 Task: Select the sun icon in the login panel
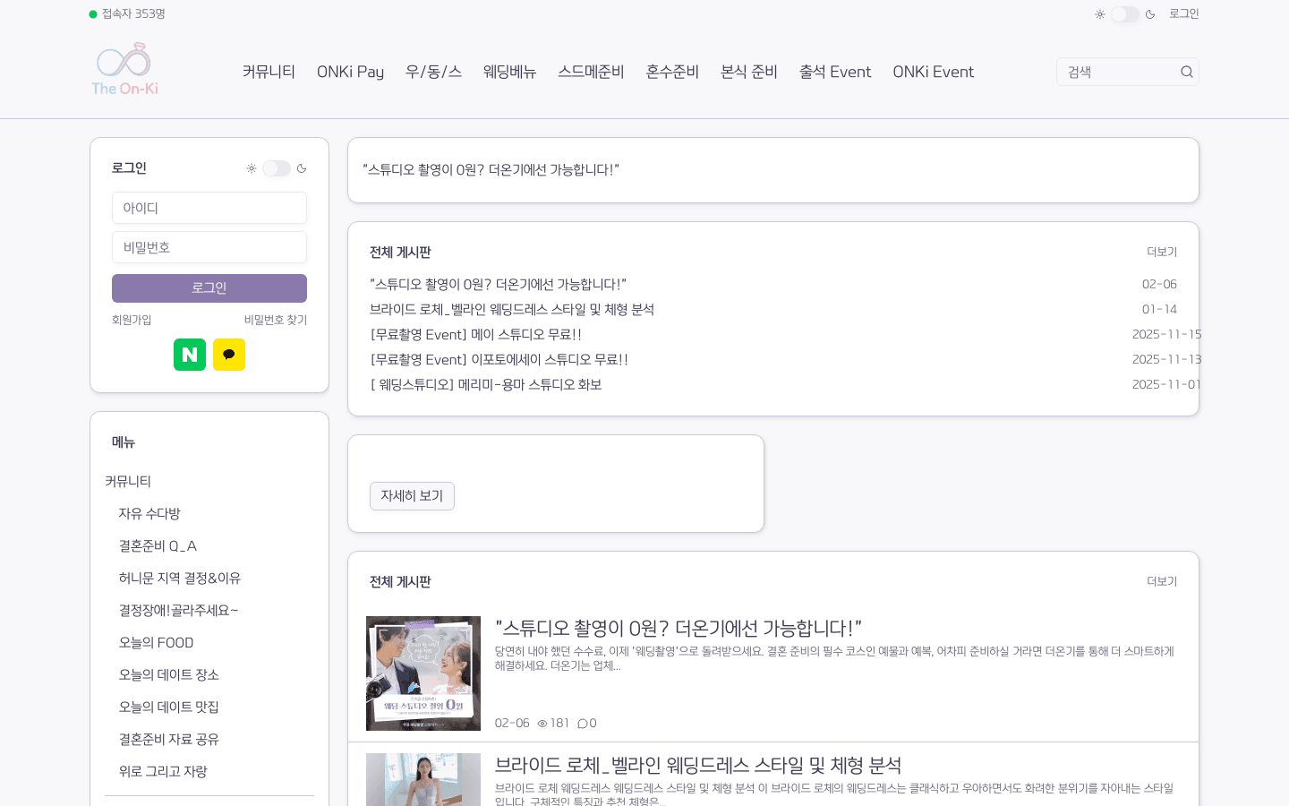click(x=252, y=168)
